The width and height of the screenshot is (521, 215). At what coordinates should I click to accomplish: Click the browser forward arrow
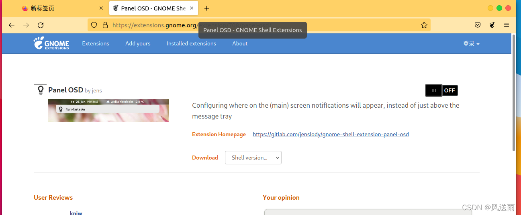(26, 25)
